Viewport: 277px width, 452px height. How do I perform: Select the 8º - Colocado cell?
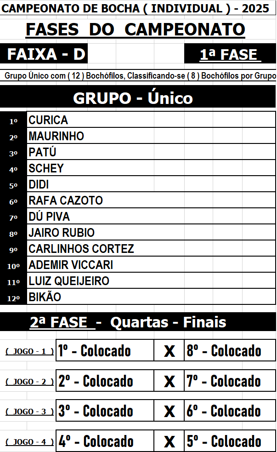230,350
